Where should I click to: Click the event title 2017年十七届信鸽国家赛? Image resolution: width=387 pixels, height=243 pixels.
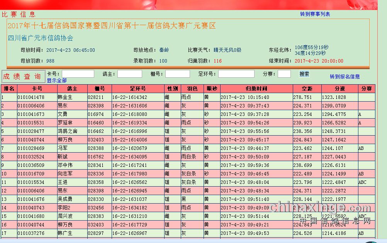point(112,26)
